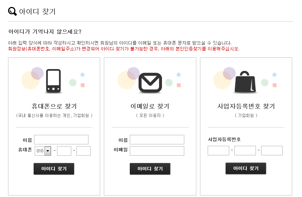Click the 이름 field in email section
Screen dimensions: 302x197
(157, 140)
